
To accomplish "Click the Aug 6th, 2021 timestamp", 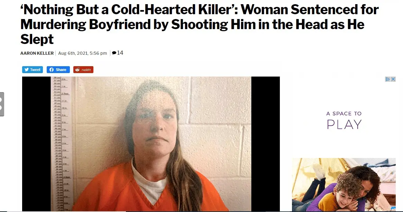I will tap(82, 53).
